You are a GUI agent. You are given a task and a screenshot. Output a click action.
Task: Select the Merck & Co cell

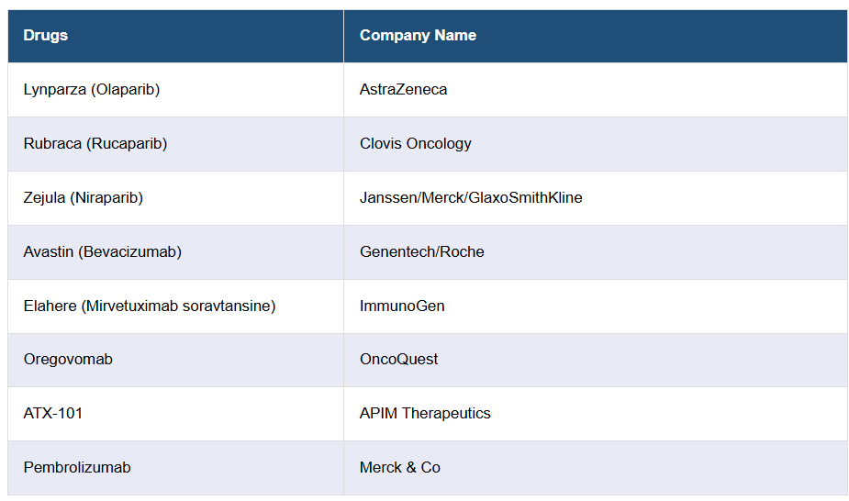click(400, 468)
